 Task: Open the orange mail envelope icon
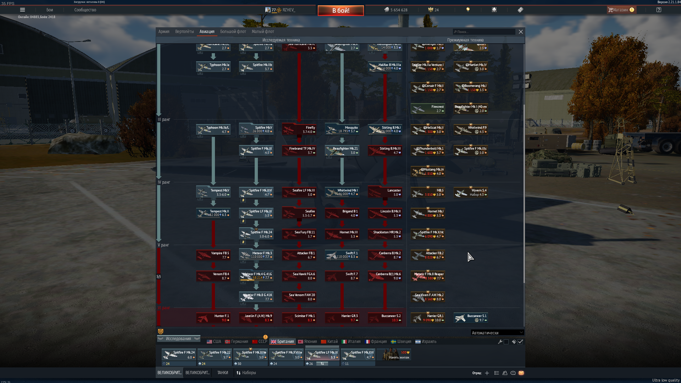[521, 373]
